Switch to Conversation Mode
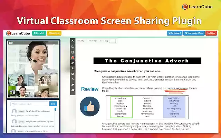 point(194,33)
